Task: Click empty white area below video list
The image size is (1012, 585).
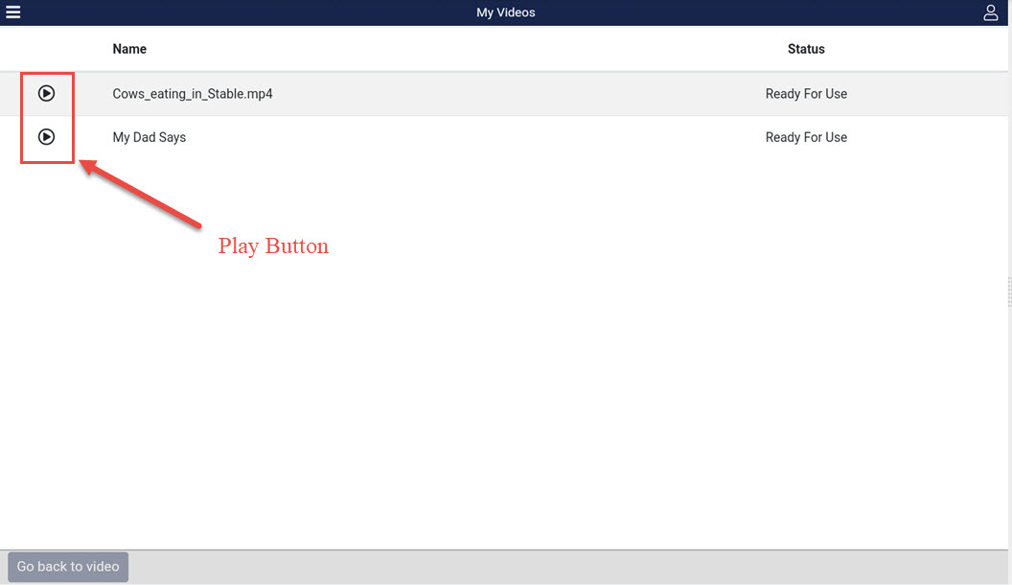Action: (575, 384)
